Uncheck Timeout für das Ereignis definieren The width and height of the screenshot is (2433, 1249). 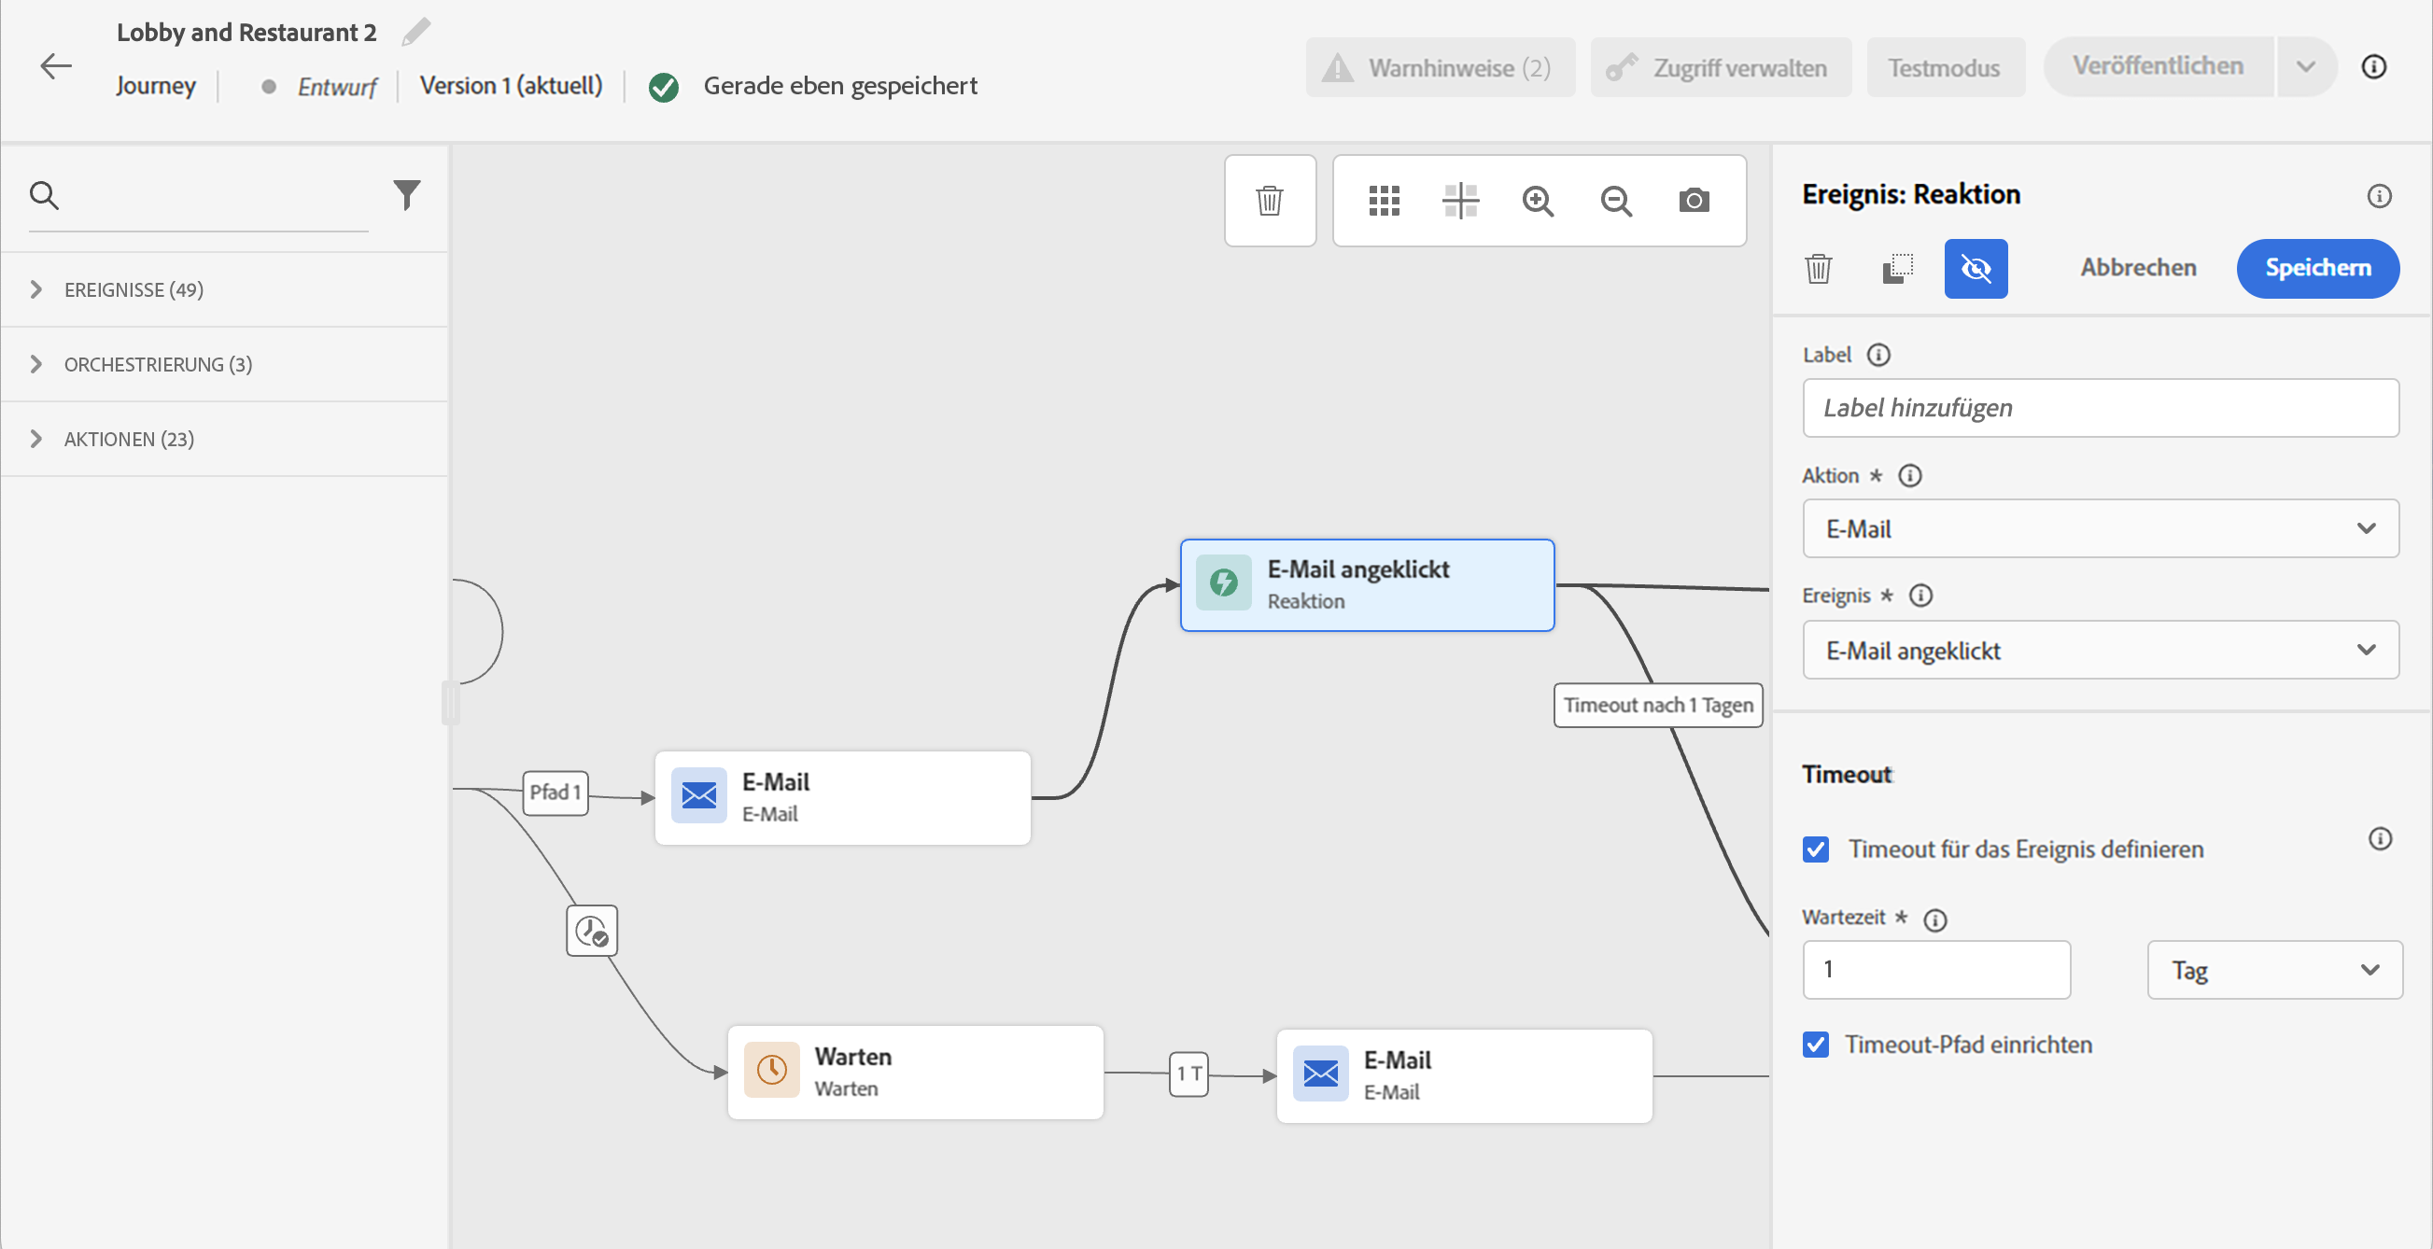tap(1815, 849)
